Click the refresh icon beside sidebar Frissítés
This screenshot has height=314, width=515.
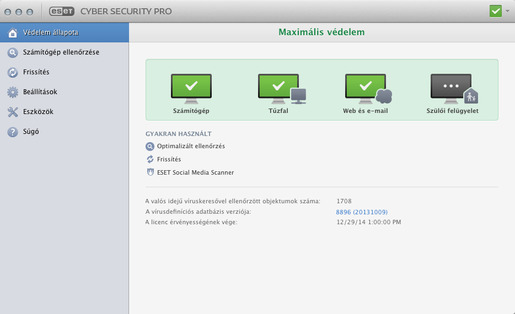[13, 72]
